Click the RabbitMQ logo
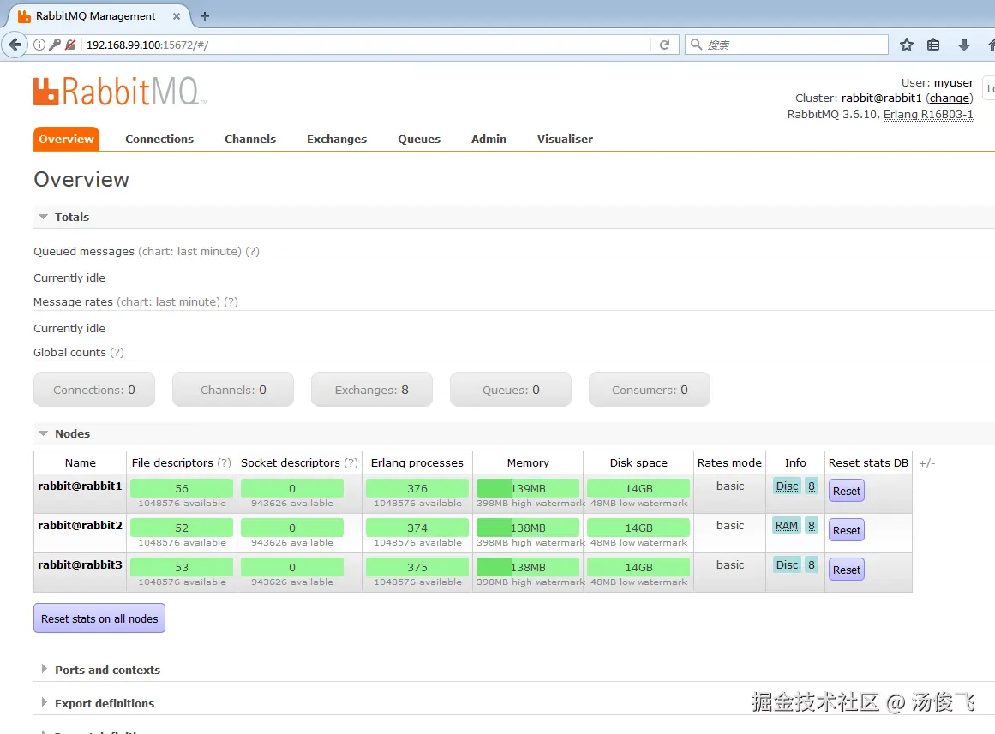This screenshot has height=734, width=995. 120,92
